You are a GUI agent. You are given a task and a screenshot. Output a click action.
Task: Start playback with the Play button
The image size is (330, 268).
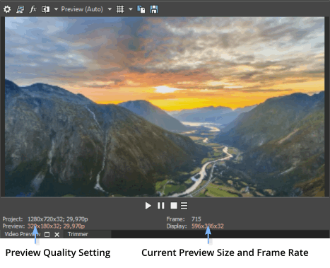[148, 206]
